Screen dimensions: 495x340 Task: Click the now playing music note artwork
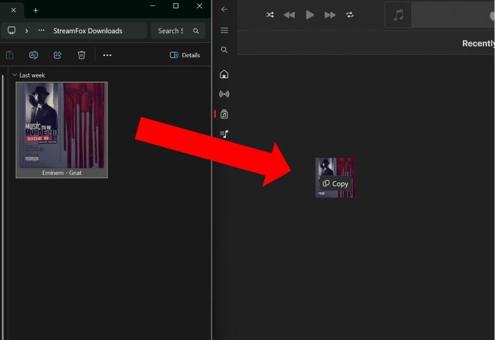coord(398,15)
